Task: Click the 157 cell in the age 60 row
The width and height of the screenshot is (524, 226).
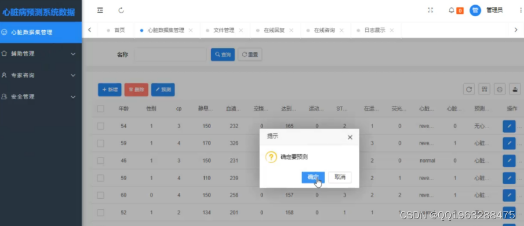Action: (289, 195)
